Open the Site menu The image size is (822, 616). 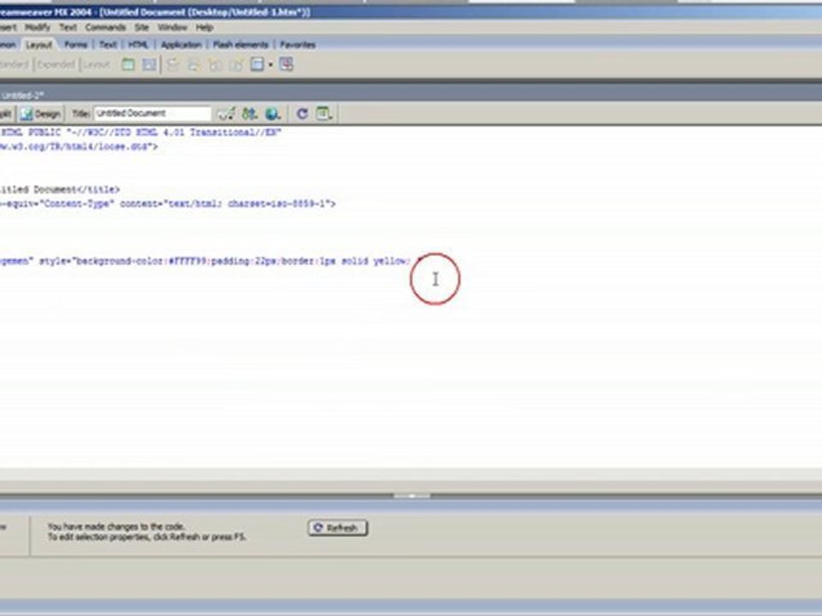click(141, 27)
